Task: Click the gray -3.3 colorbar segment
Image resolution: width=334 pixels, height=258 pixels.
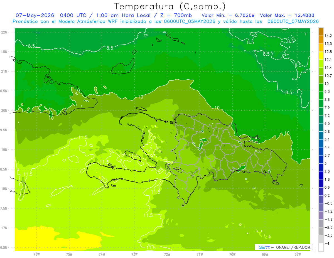Action: [321, 239]
